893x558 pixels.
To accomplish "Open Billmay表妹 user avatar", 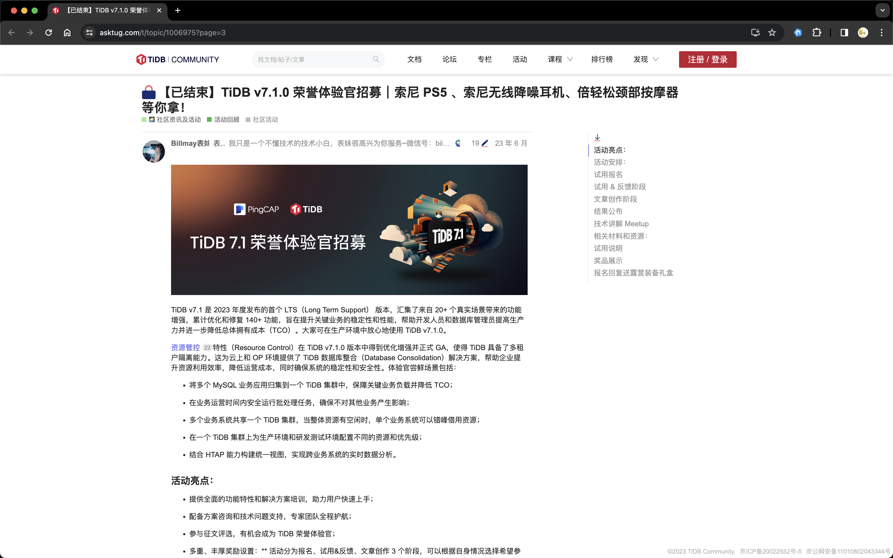I will tap(154, 151).
